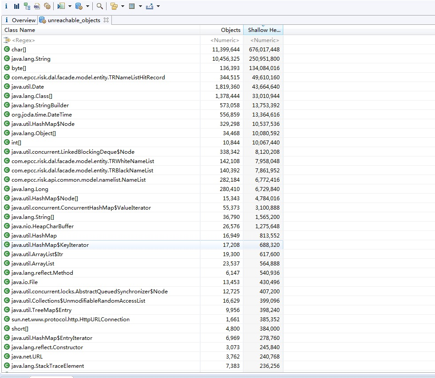Select the java.util.HashMap$Node[] row
The height and width of the screenshot is (378, 435).
coord(142,198)
